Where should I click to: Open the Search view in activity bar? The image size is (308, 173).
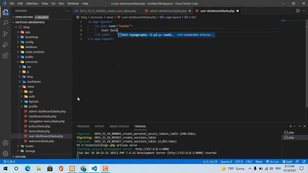pyautogui.click(x=5, y=23)
